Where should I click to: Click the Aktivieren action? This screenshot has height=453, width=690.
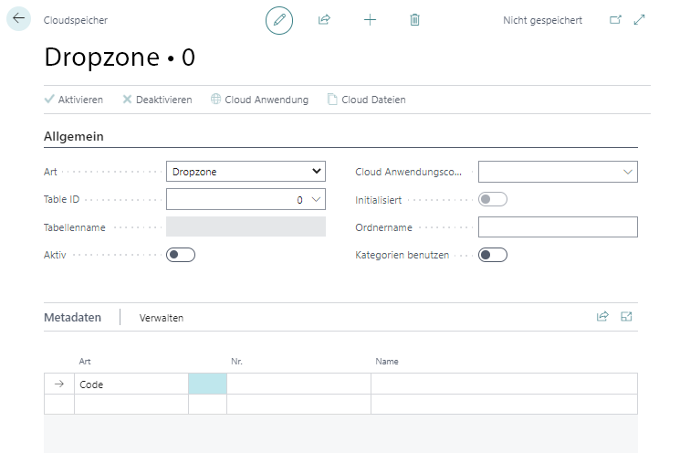click(74, 100)
